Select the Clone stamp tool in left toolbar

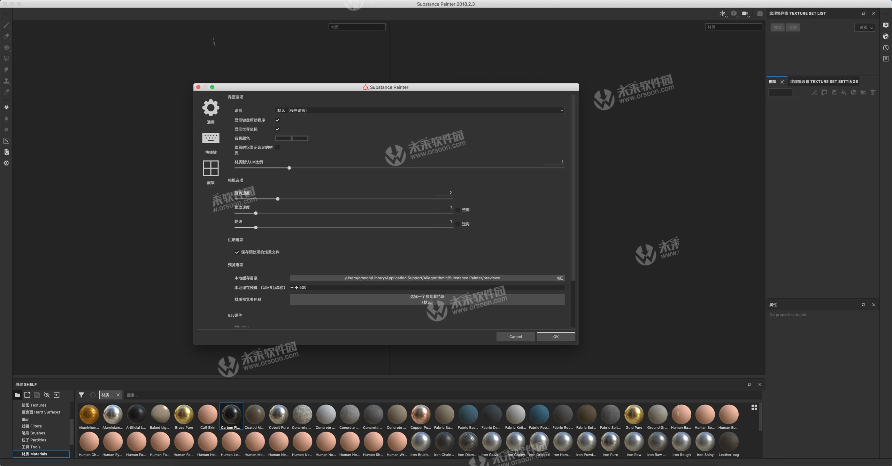pos(6,81)
